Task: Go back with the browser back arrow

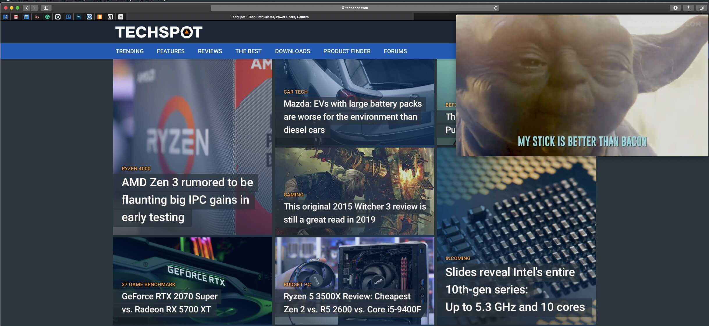Action: [27, 8]
